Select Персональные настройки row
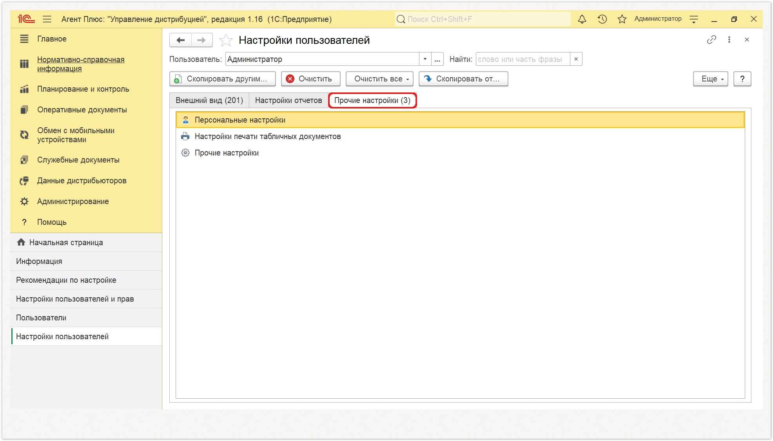The height and width of the screenshot is (441, 773). pos(460,120)
